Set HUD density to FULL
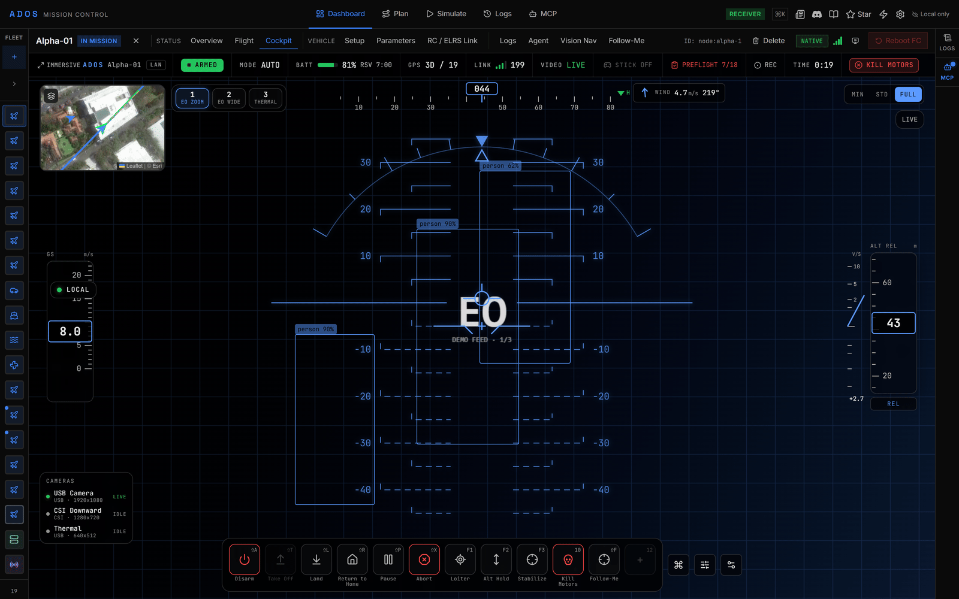959x599 pixels. click(x=908, y=95)
